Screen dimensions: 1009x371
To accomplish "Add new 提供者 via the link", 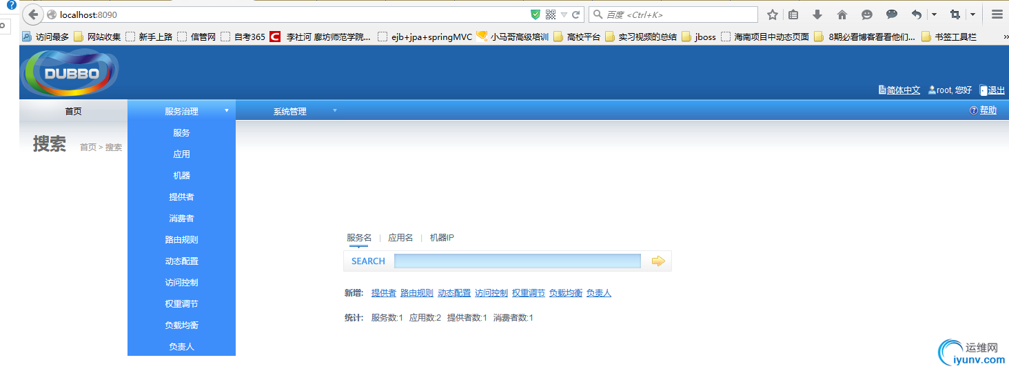I will point(384,293).
